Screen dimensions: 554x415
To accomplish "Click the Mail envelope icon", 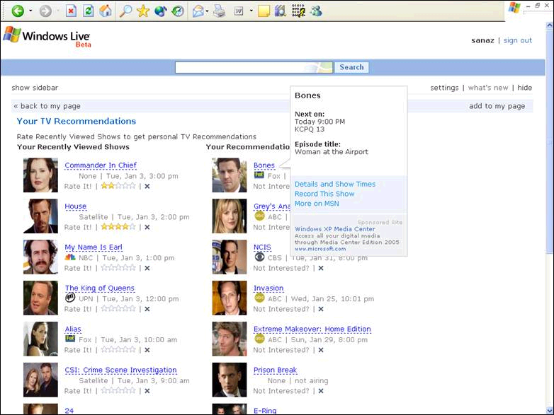I will point(198,11).
